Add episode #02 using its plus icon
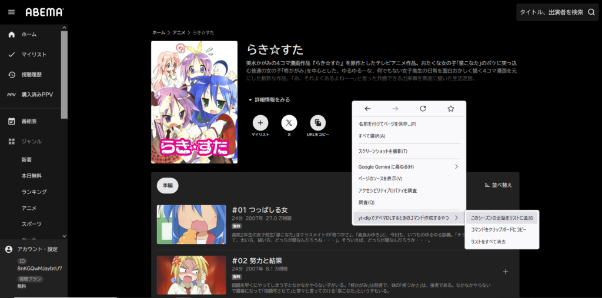 506,272
